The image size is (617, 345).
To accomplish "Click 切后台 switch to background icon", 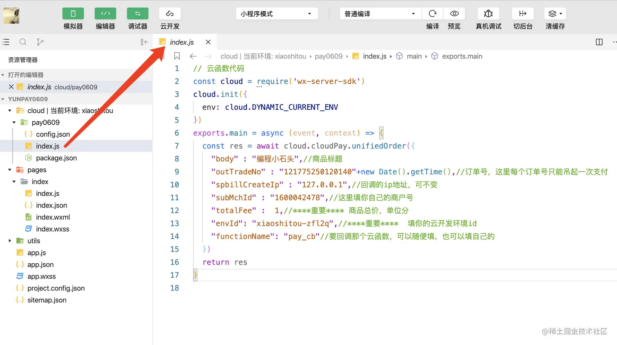I will (523, 14).
